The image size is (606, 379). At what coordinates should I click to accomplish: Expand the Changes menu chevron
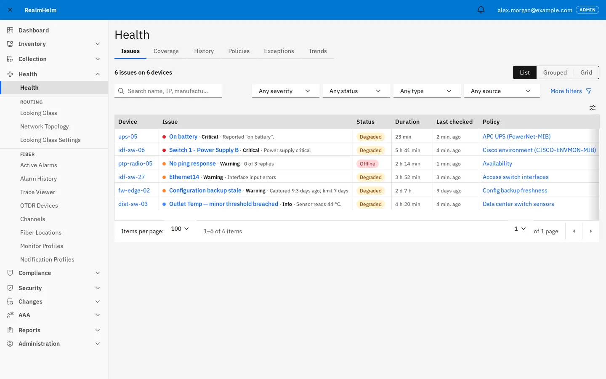[98, 302]
